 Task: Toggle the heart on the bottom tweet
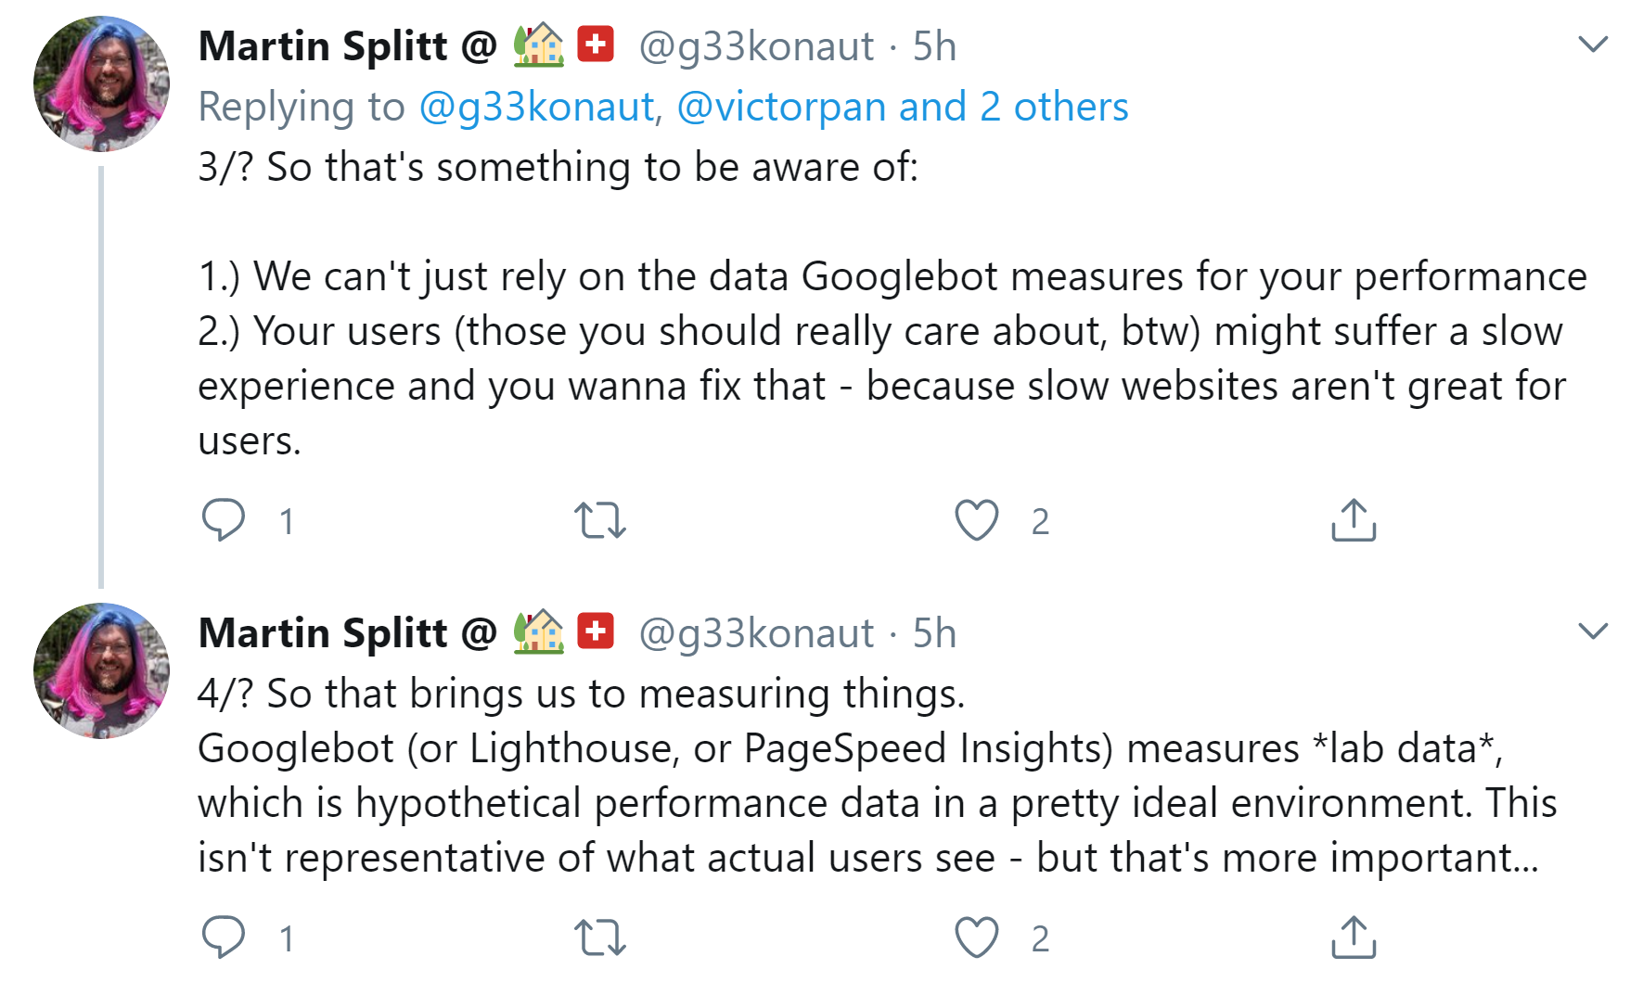(976, 937)
